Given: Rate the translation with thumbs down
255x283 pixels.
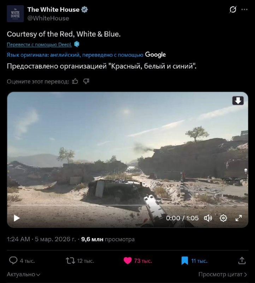Looking at the screenshot, I should pyautogui.click(x=86, y=82).
